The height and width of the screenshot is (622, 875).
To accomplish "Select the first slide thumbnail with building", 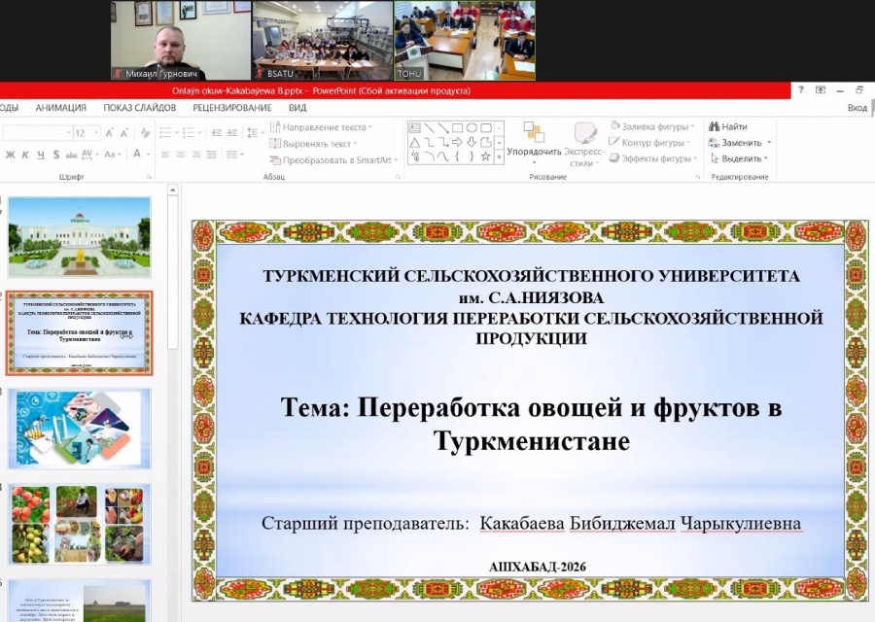I will pyautogui.click(x=80, y=237).
